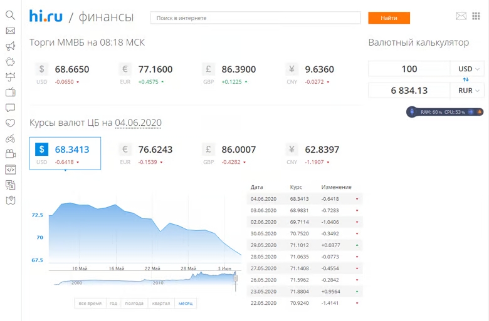The width and height of the screenshot is (489, 321).
Task: Click the envelope mail icon near header
Action: tap(461, 16)
